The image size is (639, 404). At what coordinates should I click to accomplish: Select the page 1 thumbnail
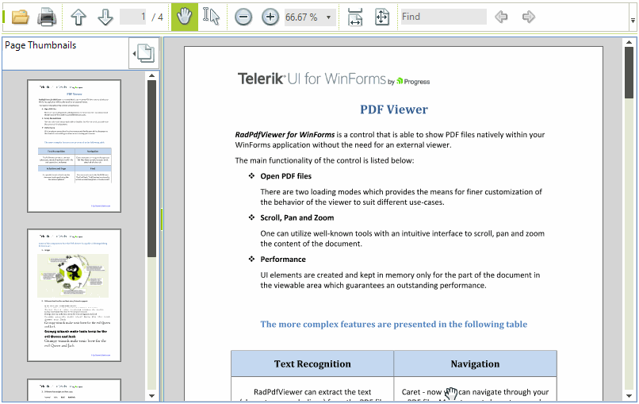[x=75, y=146]
